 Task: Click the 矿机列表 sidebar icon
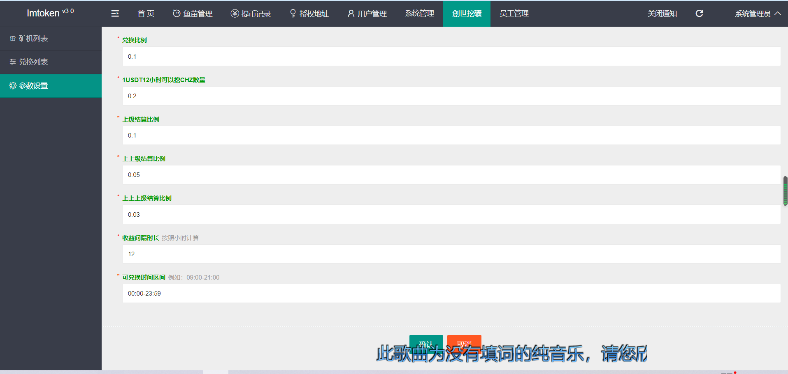[13, 39]
